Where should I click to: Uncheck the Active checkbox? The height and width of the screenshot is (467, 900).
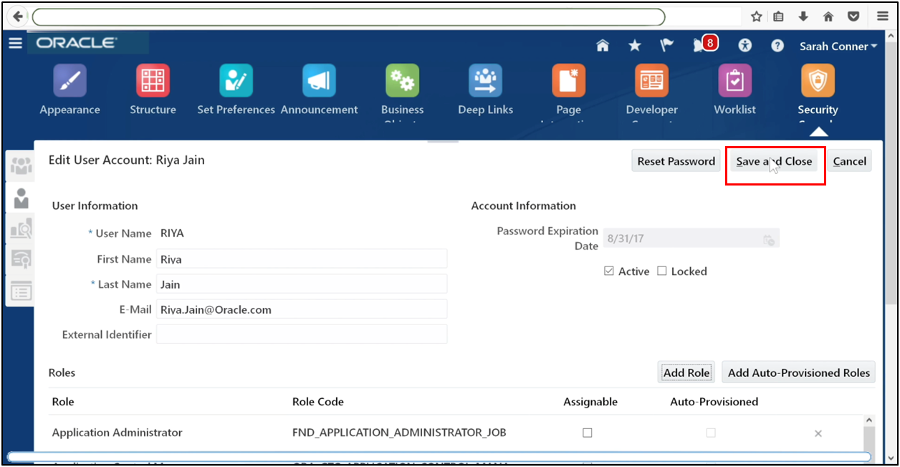pos(608,271)
